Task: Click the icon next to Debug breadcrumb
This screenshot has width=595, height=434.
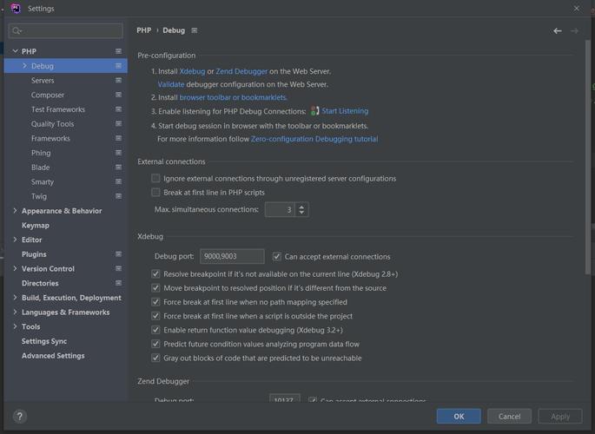Action: (x=195, y=30)
